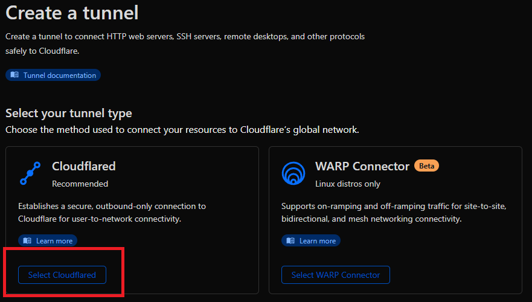532x302 pixels.
Task: Click the Cloudflared connected-nodes icon
Action: coord(30,173)
